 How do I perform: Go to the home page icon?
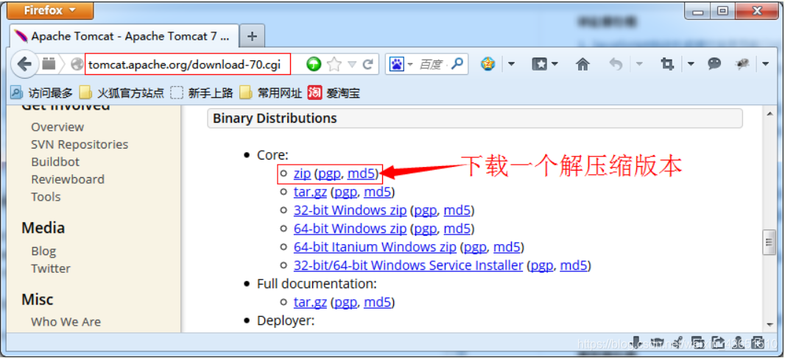point(582,63)
